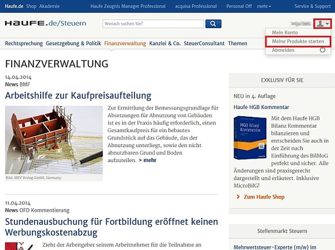Click 'Service & Support' in the header
The width and height of the screenshot is (335, 250).
313,6
